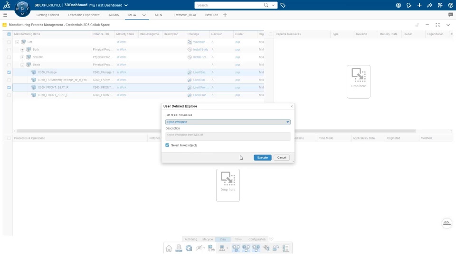
Task: Click the horizontal scrollbar of items table
Action: point(216,131)
